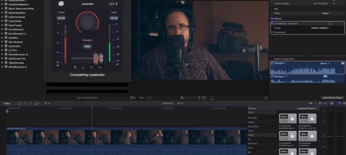
Task: Toggle the Effects checkbox in inspector
Action: click(272, 19)
